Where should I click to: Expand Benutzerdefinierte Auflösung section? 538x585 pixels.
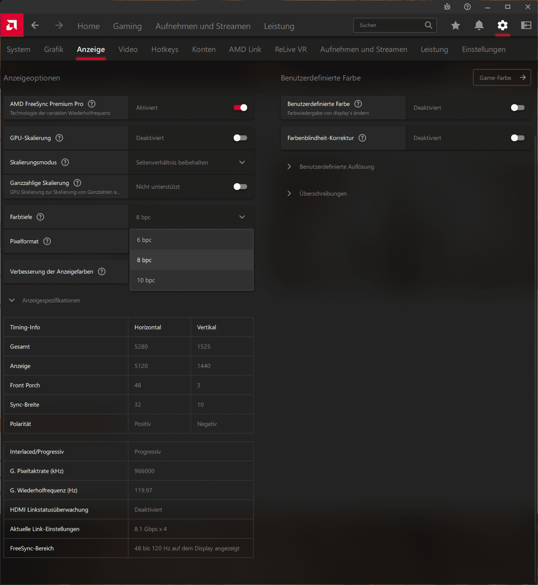[289, 166]
